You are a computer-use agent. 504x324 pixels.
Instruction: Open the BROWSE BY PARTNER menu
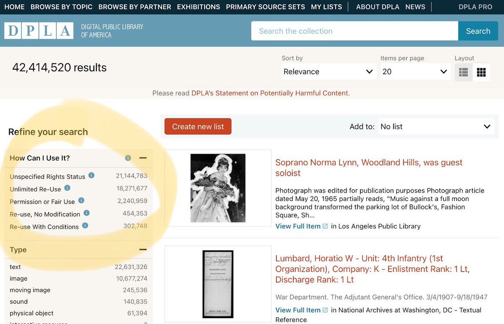coord(134,7)
